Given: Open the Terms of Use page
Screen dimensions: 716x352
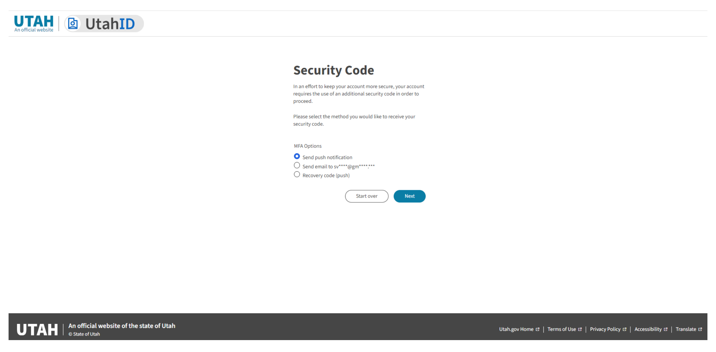Looking at the screenshot, I should click(x=562, y=329).
